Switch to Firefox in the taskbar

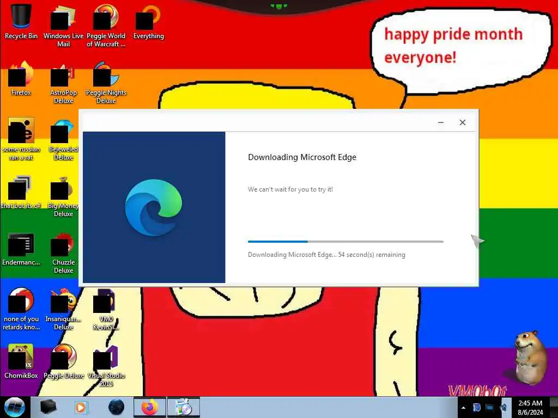[x=150, y=407]
